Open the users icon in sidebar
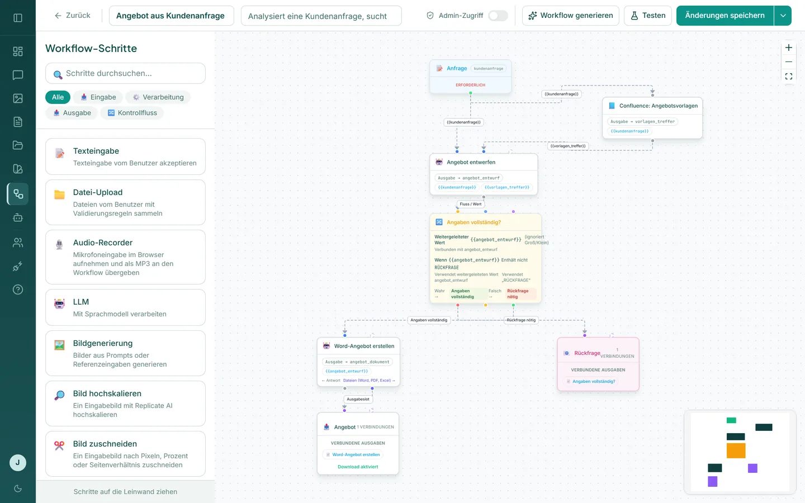 click(x=18, y=243)
